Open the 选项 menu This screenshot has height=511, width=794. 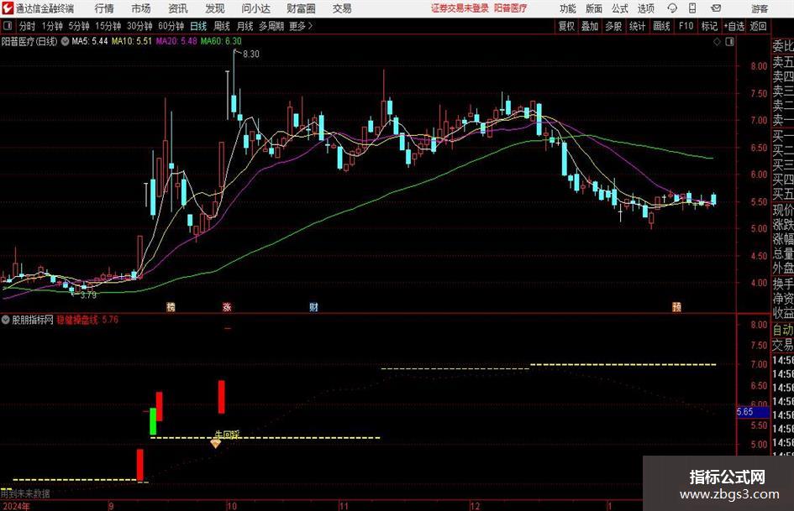pos(645,8)
